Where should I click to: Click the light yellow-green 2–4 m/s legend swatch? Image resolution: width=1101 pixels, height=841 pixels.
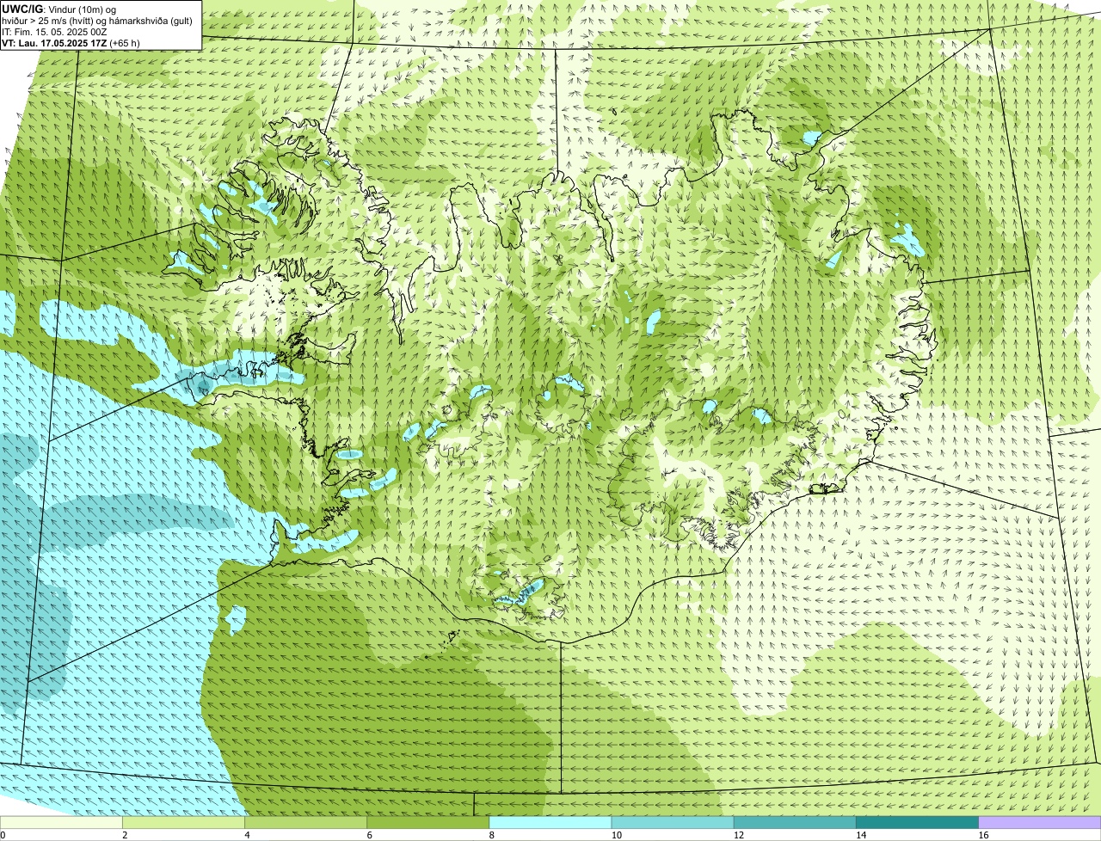coord(184,823)
